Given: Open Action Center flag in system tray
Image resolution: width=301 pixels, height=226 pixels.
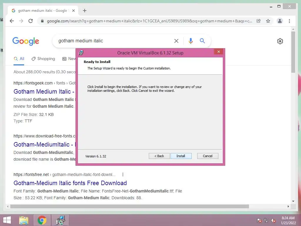Looking at the screenshot, I should [259, 220].
